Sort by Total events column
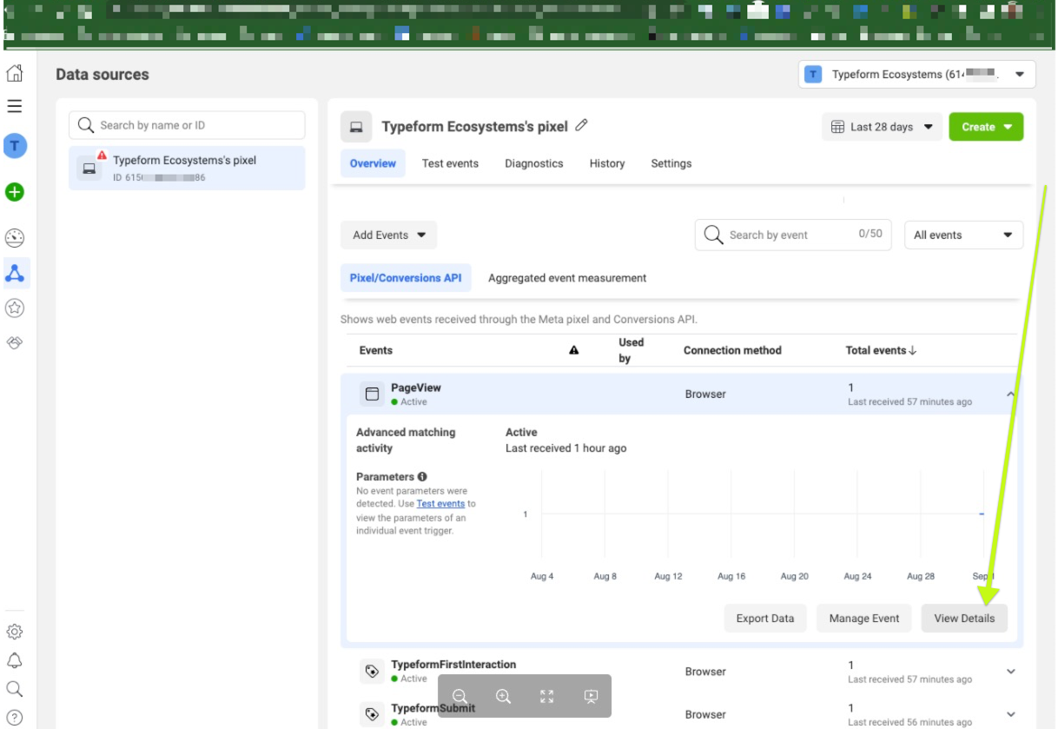1058x729 pixels. [x=881, y=350]
